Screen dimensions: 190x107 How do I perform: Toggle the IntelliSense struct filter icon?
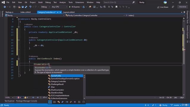(x=63, y=102)
